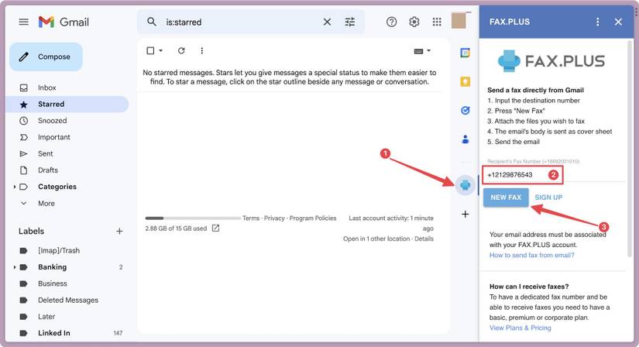Open the View Plans & Pricing link
This screenshot has width=639, height=347.
[520, 328]
